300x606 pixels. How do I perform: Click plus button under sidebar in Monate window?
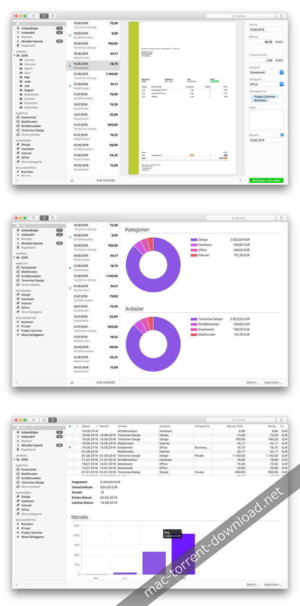tap(17, 585)
